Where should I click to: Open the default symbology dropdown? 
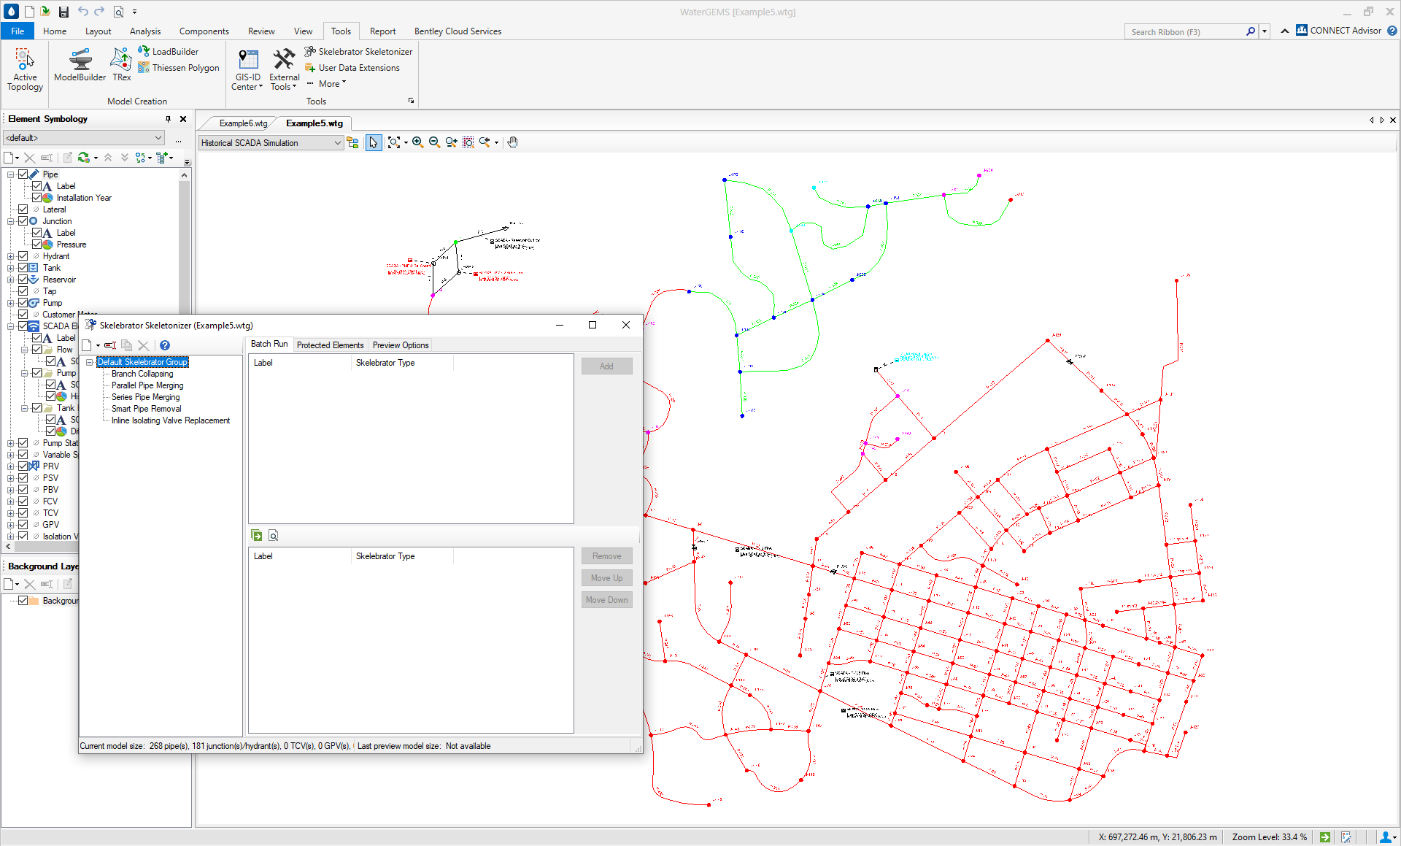pyautogui.click(x=158, y=137)
